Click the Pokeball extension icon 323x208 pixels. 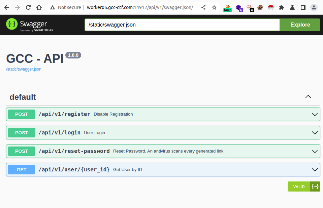pos(271,7)
